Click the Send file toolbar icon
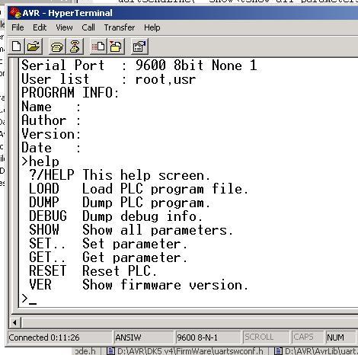 point(98,46)
